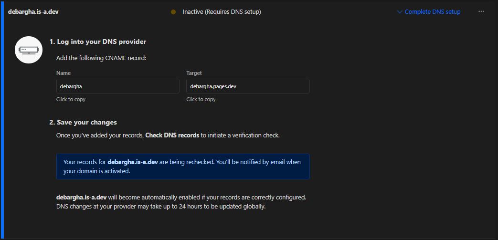Click the orange inactive status dot

pos(173,12)
